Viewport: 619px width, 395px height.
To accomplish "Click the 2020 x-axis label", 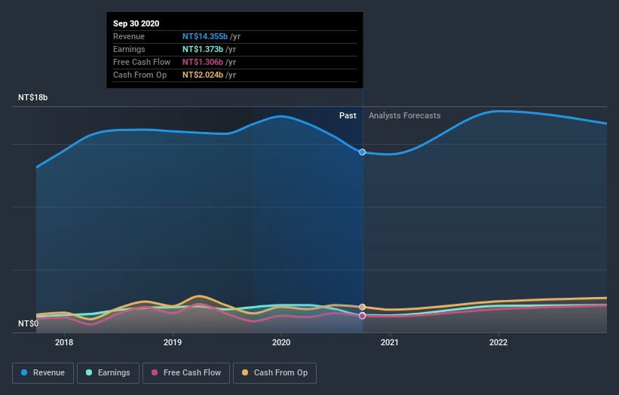I will click(x=281, y=342).
